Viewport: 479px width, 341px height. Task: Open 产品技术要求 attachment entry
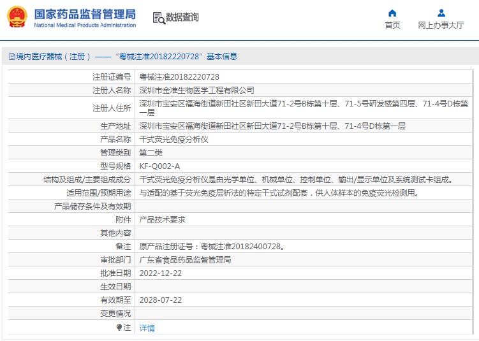click(x=162, y=219)
